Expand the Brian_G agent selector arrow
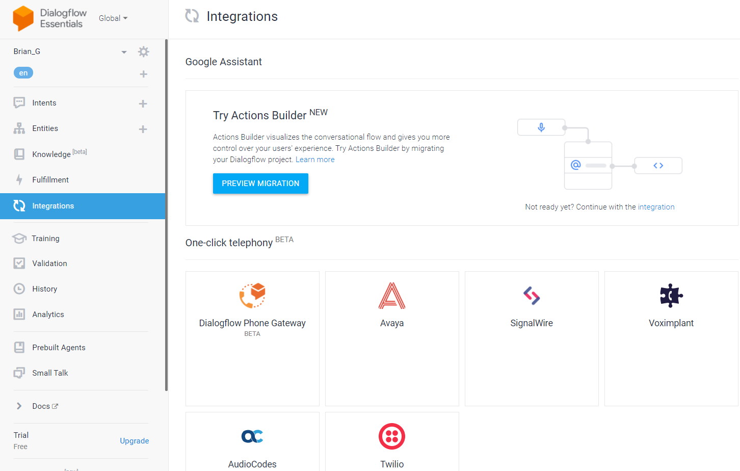The image size is (740, 471). [124, 52]
